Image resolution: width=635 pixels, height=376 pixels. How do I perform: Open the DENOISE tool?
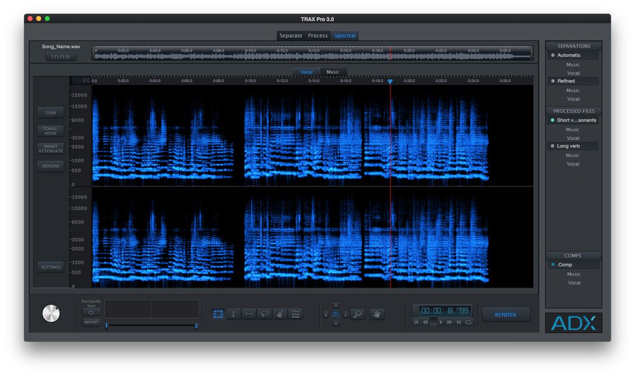point(51,166)
